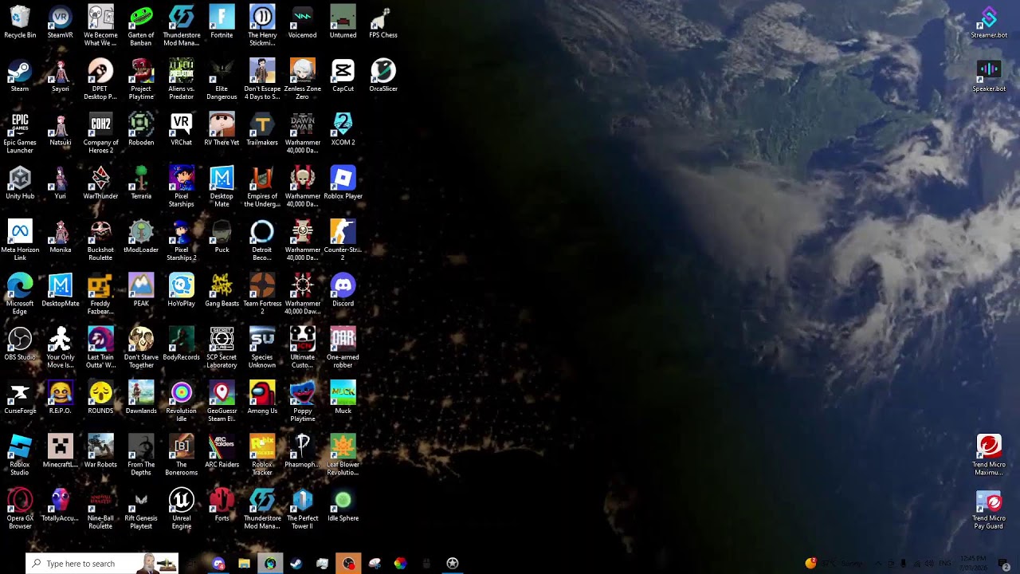This screenshot has height=574, width=1020.
Task: Launch Fortnite desktop shortcut
Action: pos(222,22)
